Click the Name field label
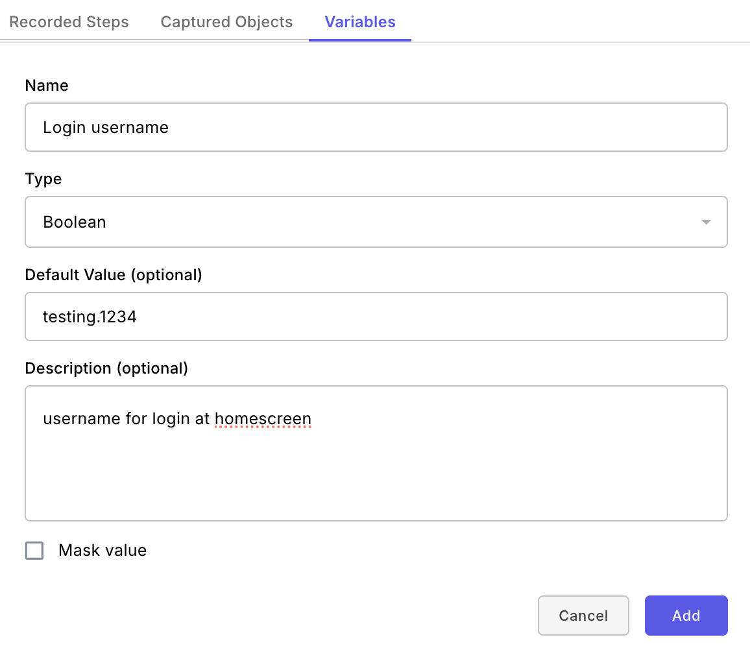750x659 pixels. 47,86
